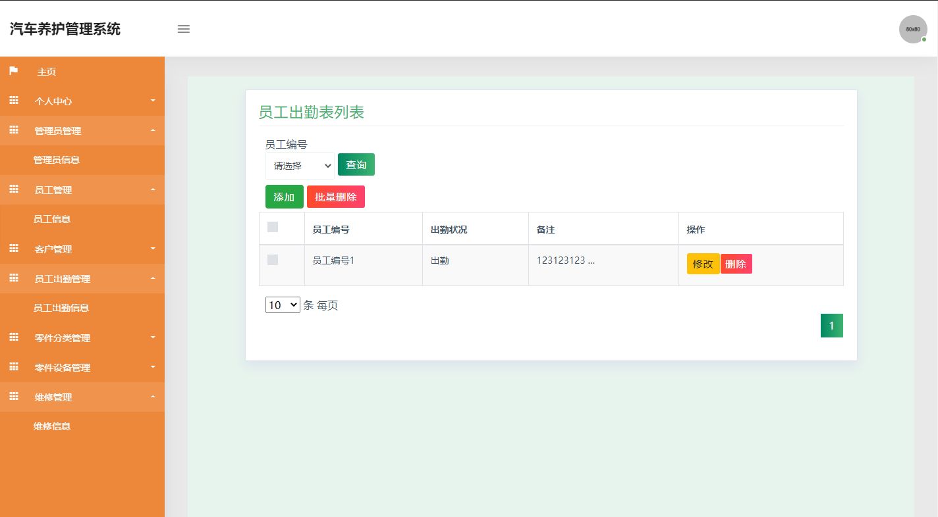
Task: Tick the select-all checkbox in table header
Action: [273, 227]
